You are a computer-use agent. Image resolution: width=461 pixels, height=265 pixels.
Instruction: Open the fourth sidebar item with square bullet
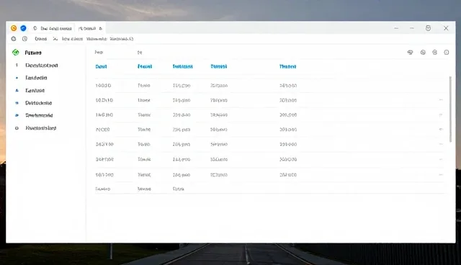(38, 103)
